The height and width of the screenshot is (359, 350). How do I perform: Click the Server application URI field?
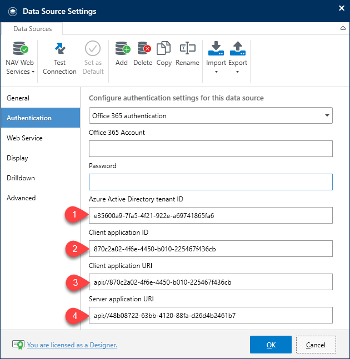coord(211,315)
